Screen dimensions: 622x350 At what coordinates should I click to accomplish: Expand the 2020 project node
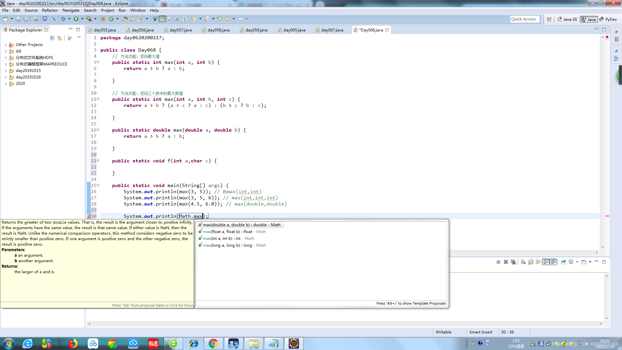6,84
